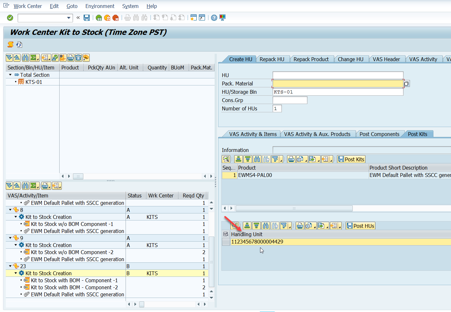The width and height of the screenshot is (451, 312).
Task: Toggle select-all icon of Handling Unit table
Action: (x=226, y=234)
